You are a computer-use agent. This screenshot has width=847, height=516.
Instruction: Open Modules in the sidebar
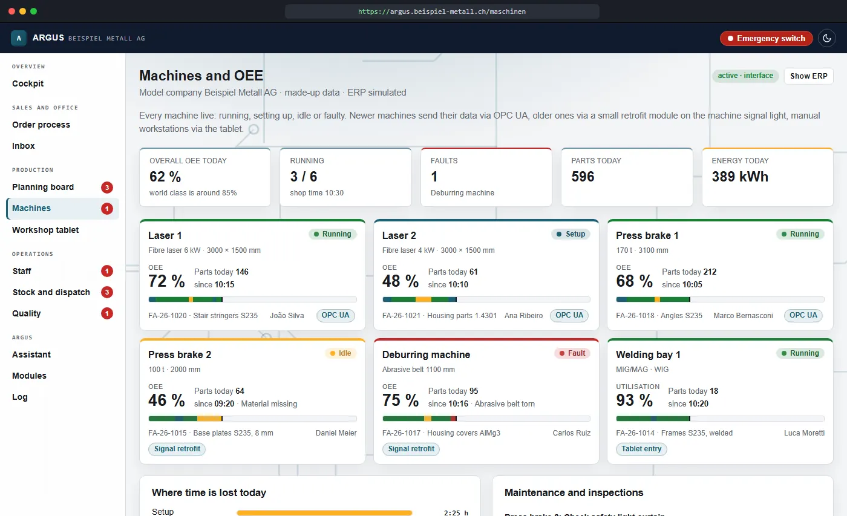29,376
